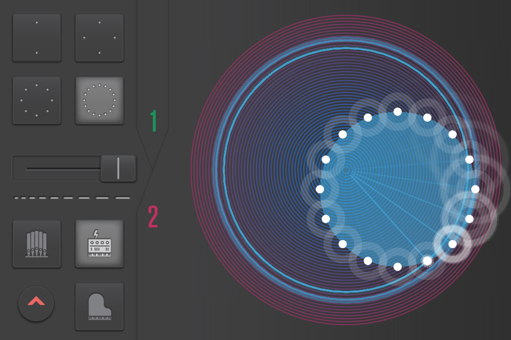The width and height of the screenshot is (511, 340).
Task: Select the four-dot pattern button
Action: pos(100,38)
